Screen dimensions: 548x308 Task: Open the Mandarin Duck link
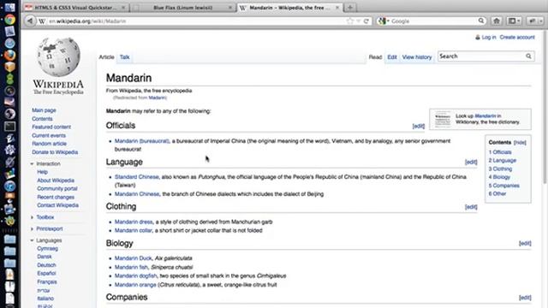(x=134, y=258)
